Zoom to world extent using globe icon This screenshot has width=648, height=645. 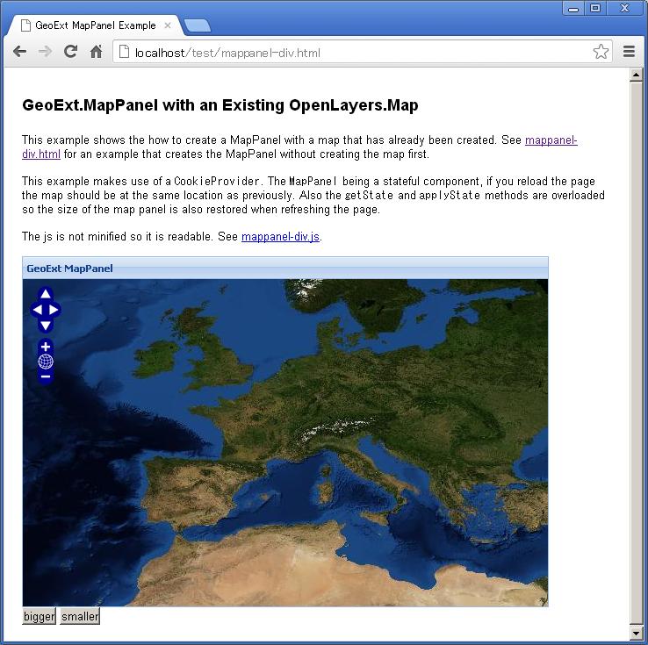click(x=46, y=362)
